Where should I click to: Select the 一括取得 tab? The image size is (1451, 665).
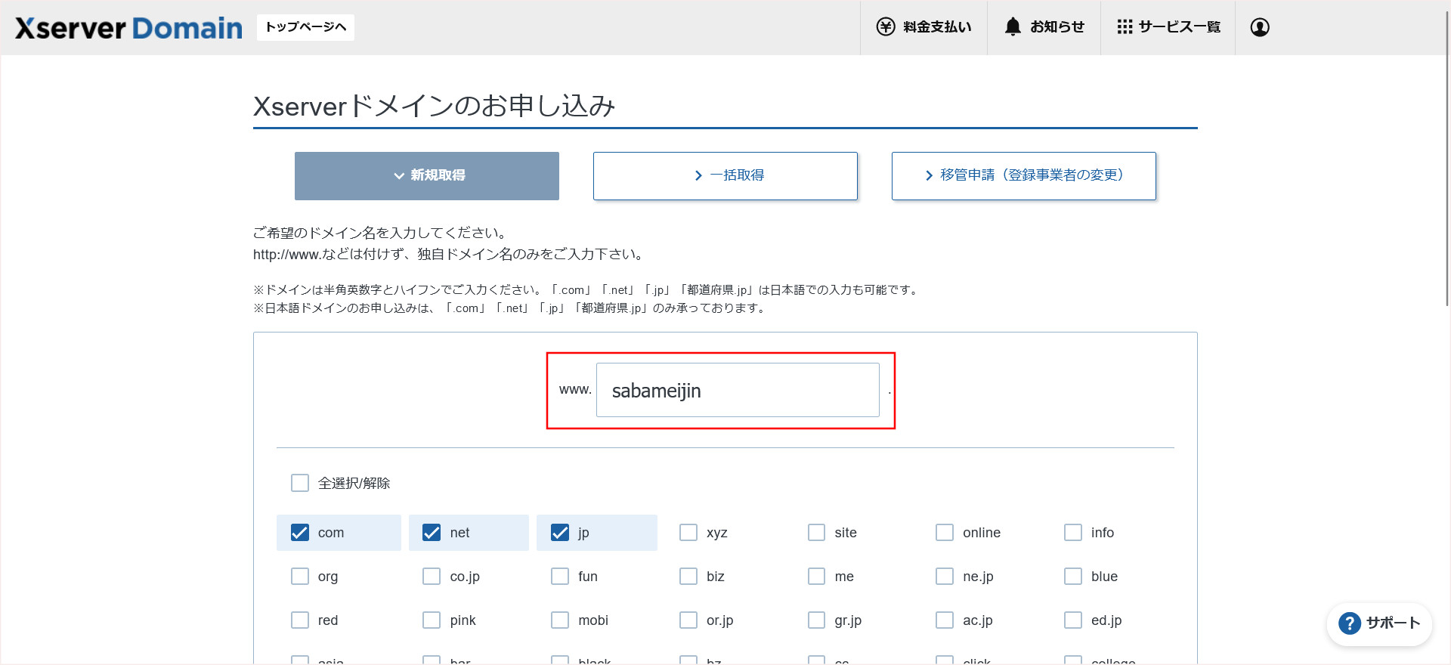[725, 176]
